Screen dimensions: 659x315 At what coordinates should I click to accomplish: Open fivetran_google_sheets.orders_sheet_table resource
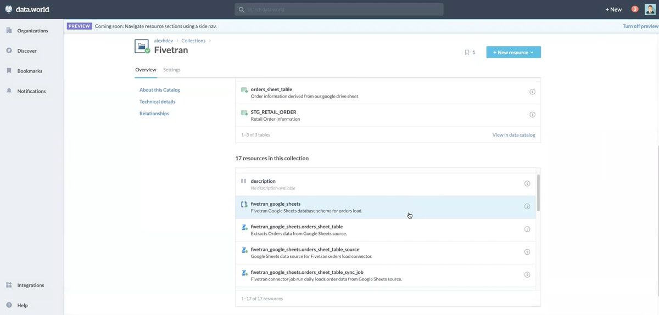click(x=297, y=227)
